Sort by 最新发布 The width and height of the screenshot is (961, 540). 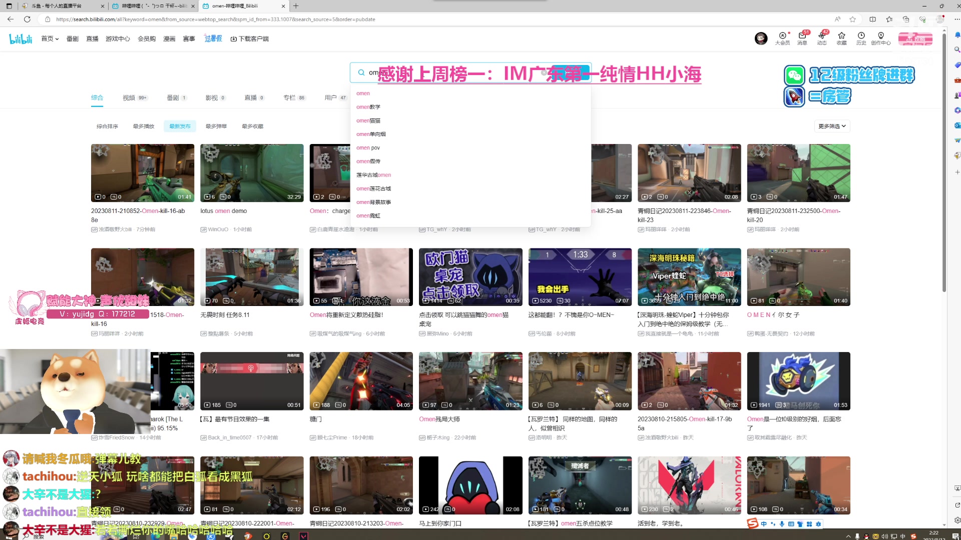(x=180, y=126)
